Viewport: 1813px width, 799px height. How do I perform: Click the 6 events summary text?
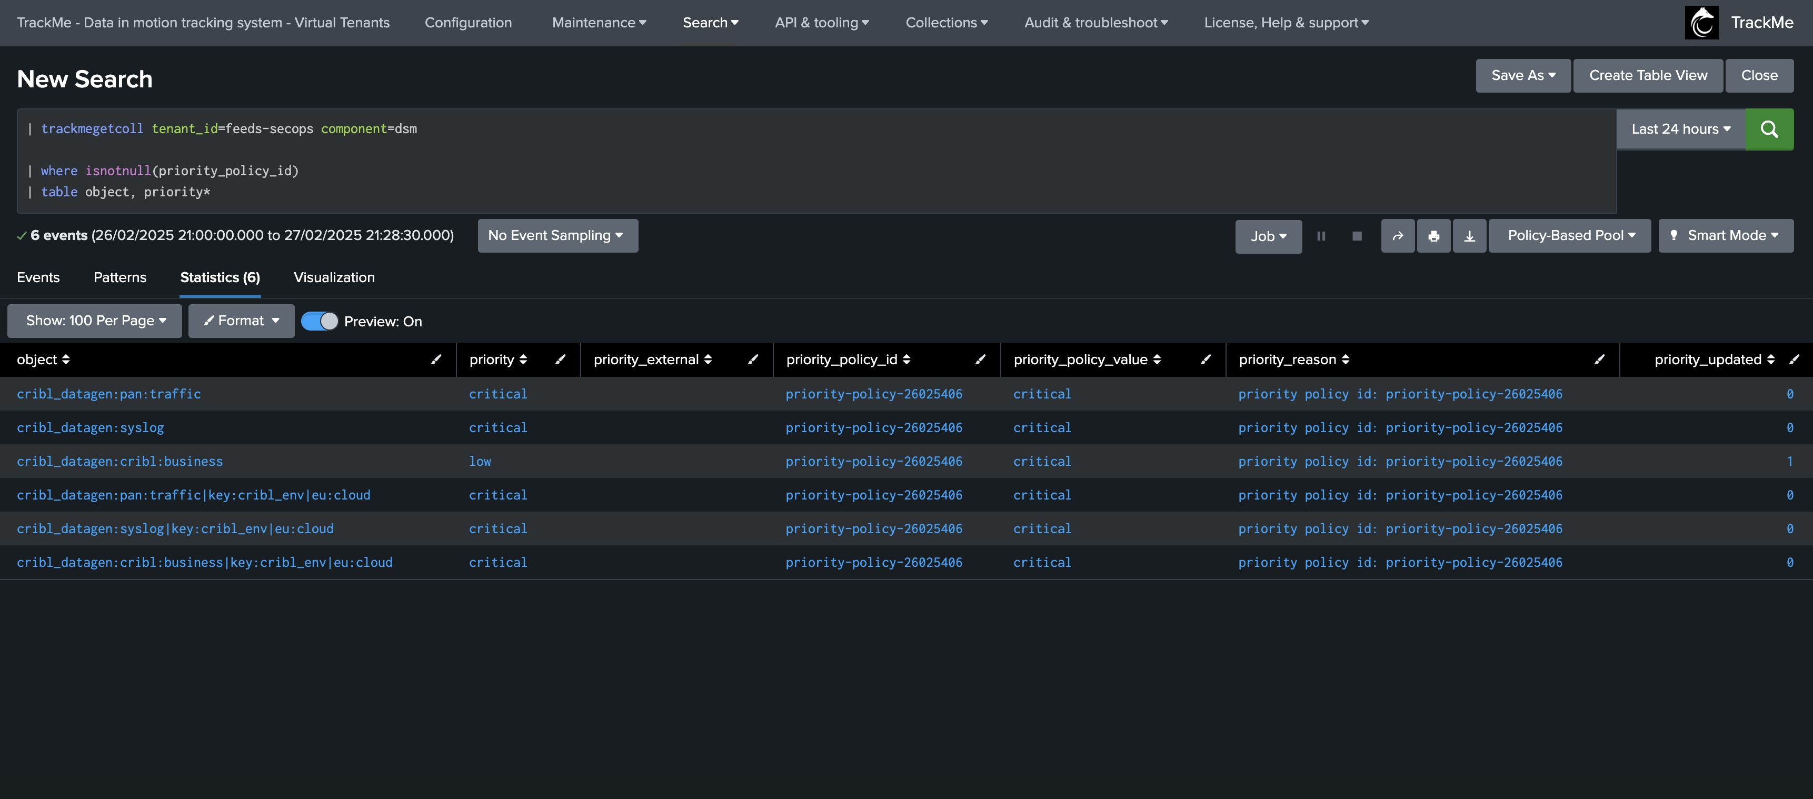(242, 236)
